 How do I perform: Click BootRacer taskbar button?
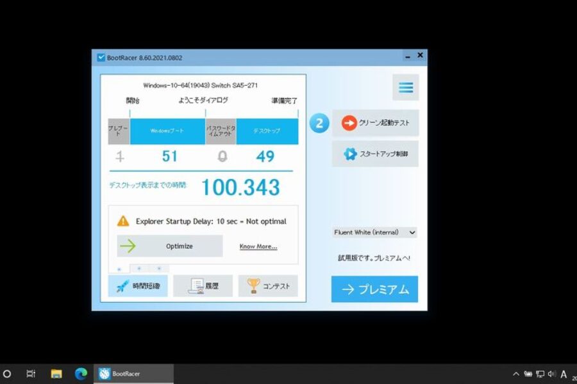(x=133, y=374)
